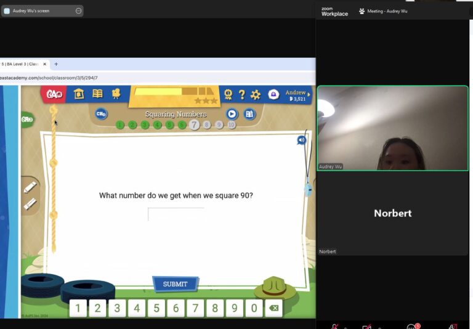Click the read-aloud speaker icon

(301, 140)
